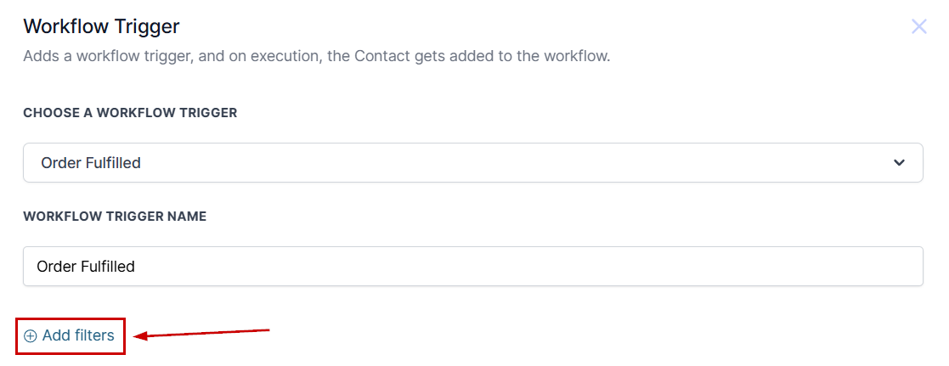Click the word Order in the name field
The width and height of the screenshot is (949, 366).
pos(56,267)
